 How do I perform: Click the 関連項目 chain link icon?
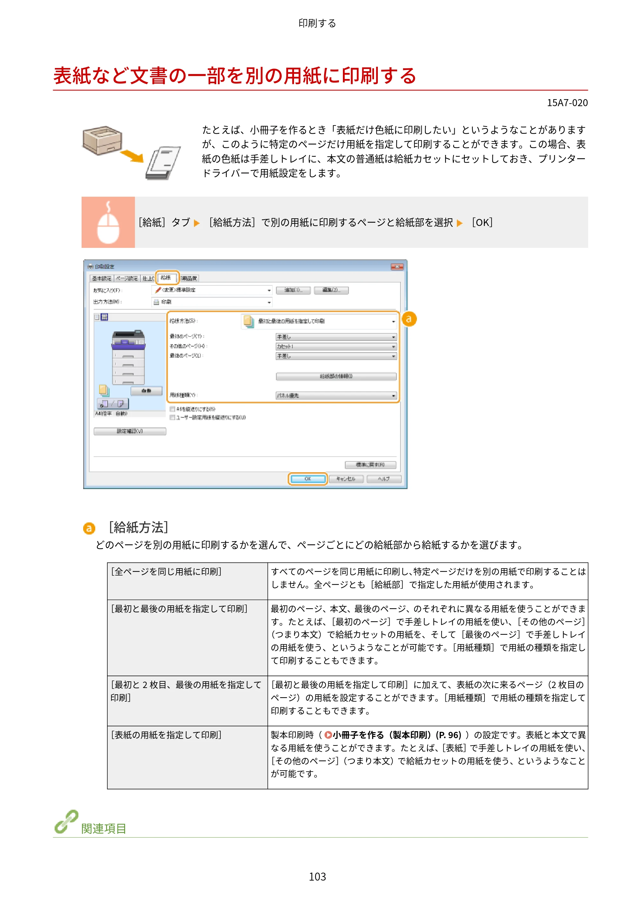(66, 822)
